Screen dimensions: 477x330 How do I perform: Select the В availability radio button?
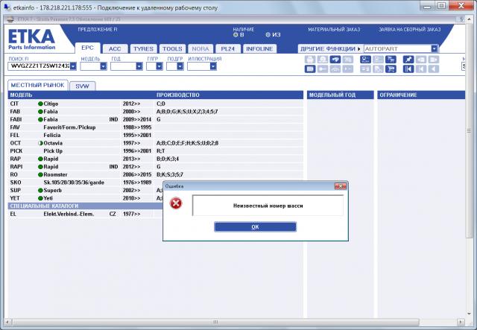coord(236,34)
